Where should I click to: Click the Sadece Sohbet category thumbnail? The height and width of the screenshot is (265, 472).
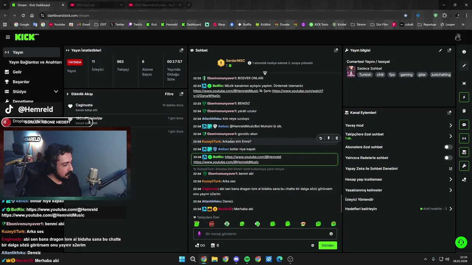[351, 71]
